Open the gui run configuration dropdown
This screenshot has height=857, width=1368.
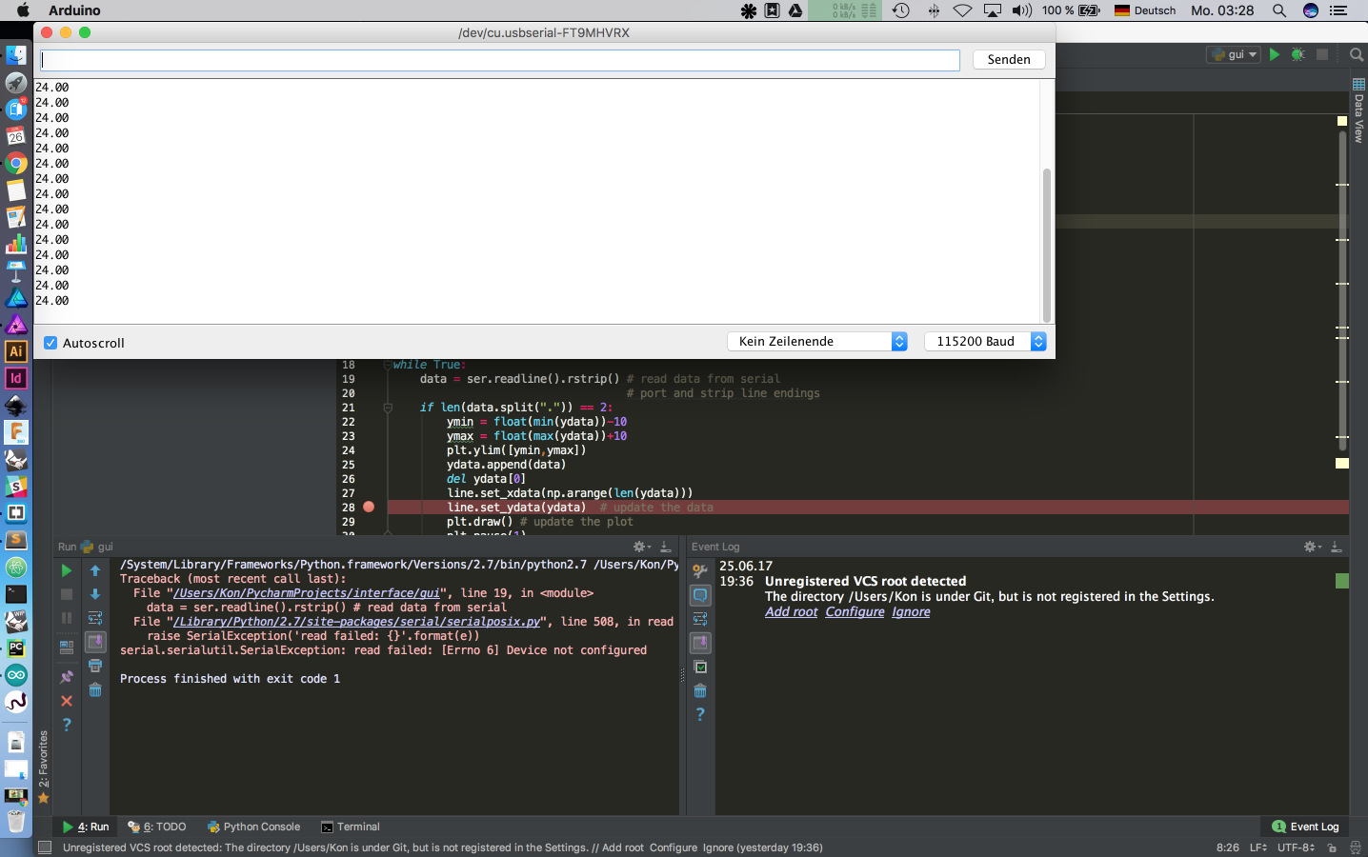1235,54
